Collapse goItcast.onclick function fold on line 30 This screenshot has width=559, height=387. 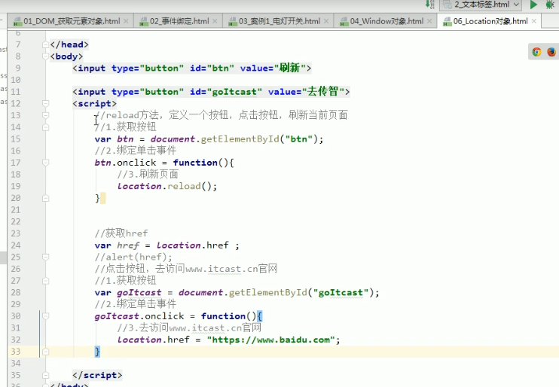(45, 316)
